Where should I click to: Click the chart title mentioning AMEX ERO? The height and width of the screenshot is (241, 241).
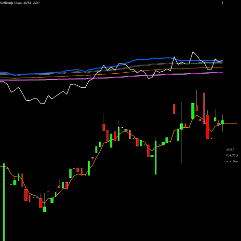(x=20, y=3)
